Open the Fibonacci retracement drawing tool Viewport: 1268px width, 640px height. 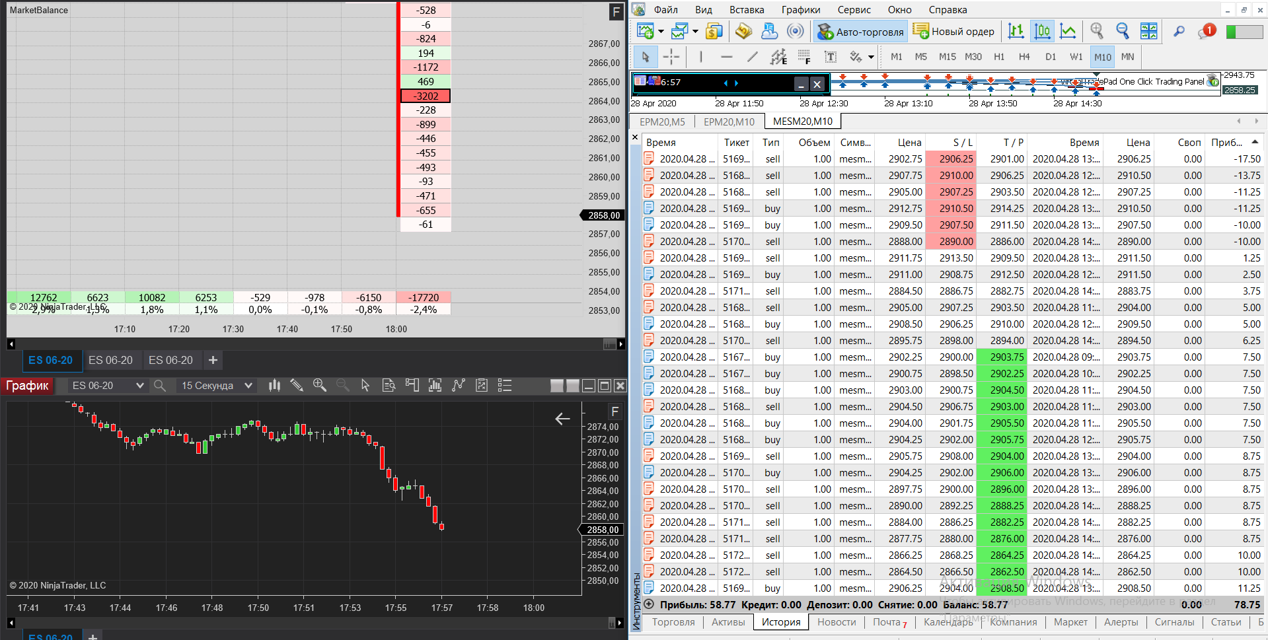point(803,57)
